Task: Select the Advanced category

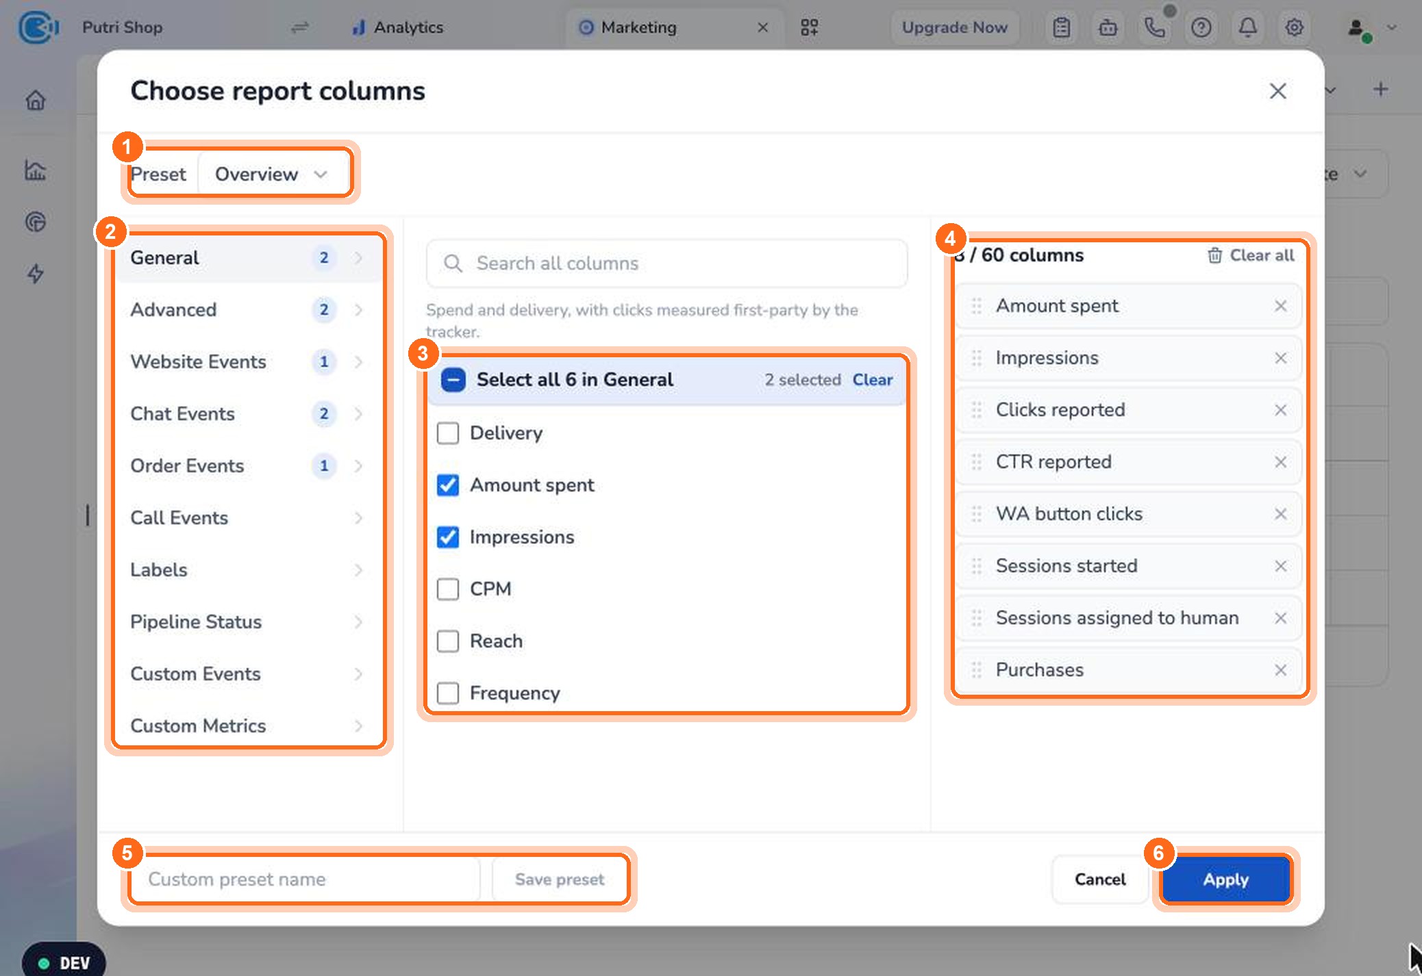Action: [x=249, y=310]
